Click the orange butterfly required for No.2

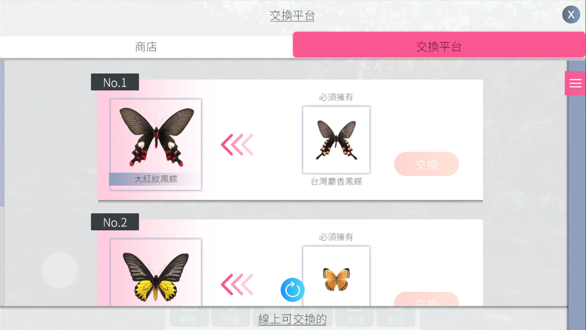336,277
